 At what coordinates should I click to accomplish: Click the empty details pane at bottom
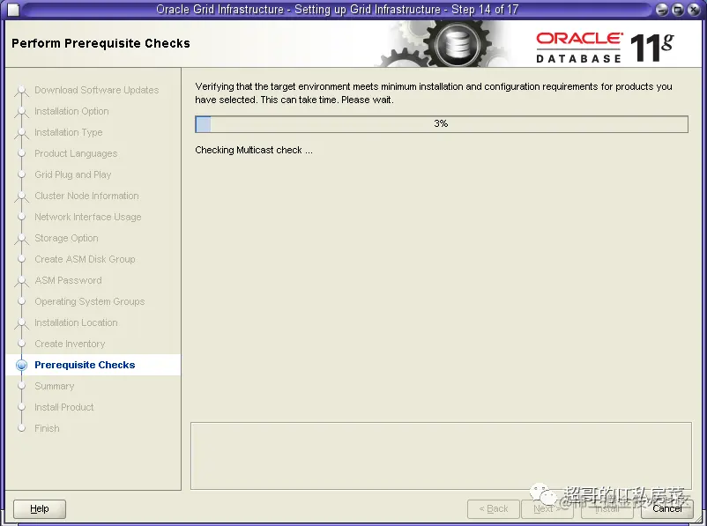click(441, 456)
